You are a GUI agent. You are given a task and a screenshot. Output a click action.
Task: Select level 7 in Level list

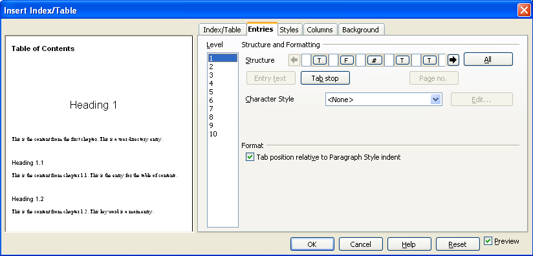pyautogui.click(x=223, y=109)
